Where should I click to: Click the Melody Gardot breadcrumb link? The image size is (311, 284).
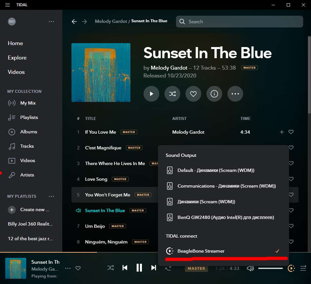coord(111,21)
